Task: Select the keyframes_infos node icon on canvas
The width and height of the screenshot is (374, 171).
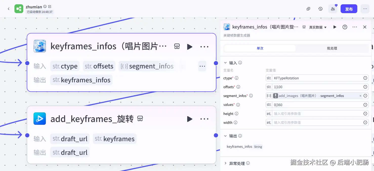Action: pos(40,46)
